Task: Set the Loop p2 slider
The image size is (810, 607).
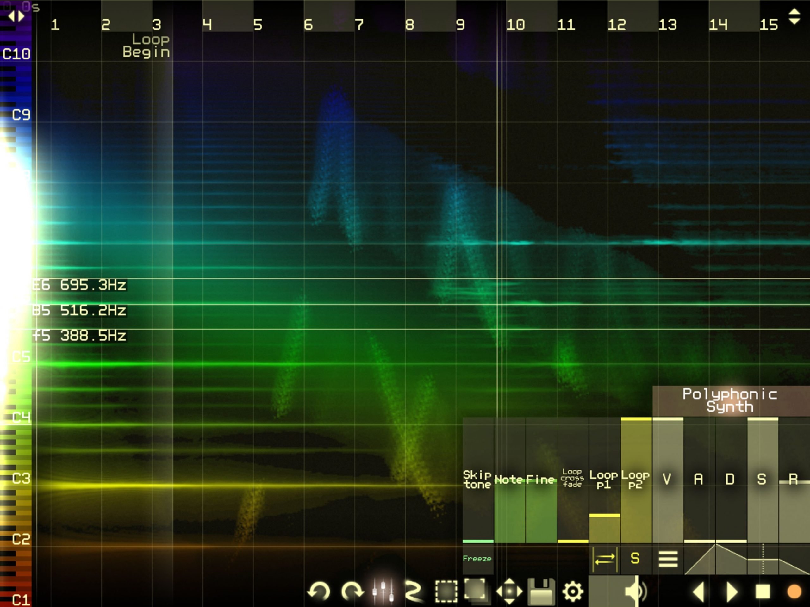Action: 636,480
